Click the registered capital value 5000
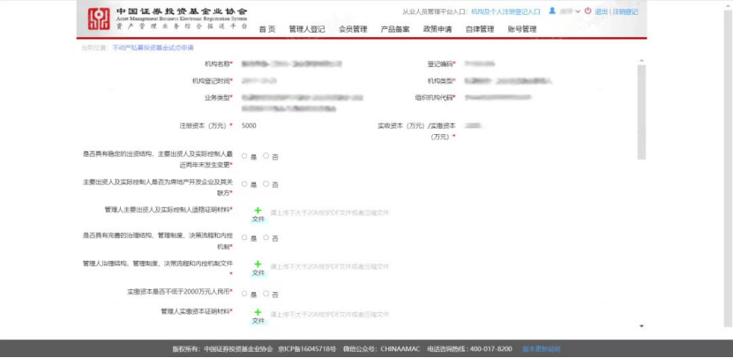 (x=249, y=126)
